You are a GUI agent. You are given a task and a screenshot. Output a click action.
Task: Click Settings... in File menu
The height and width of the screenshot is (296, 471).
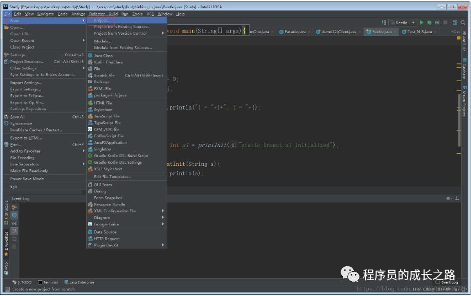[44, 55]
